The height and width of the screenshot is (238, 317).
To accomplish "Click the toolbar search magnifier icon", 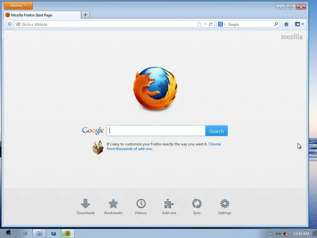I will tap(276, 24).
